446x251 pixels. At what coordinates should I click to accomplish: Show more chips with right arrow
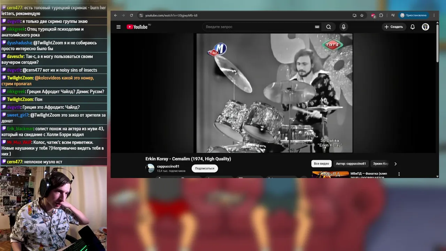click(395, 163)
